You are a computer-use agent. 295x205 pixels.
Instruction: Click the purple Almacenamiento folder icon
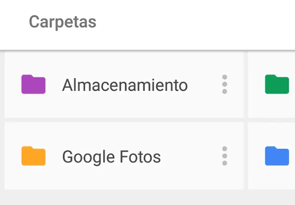[x=33, y=85]
